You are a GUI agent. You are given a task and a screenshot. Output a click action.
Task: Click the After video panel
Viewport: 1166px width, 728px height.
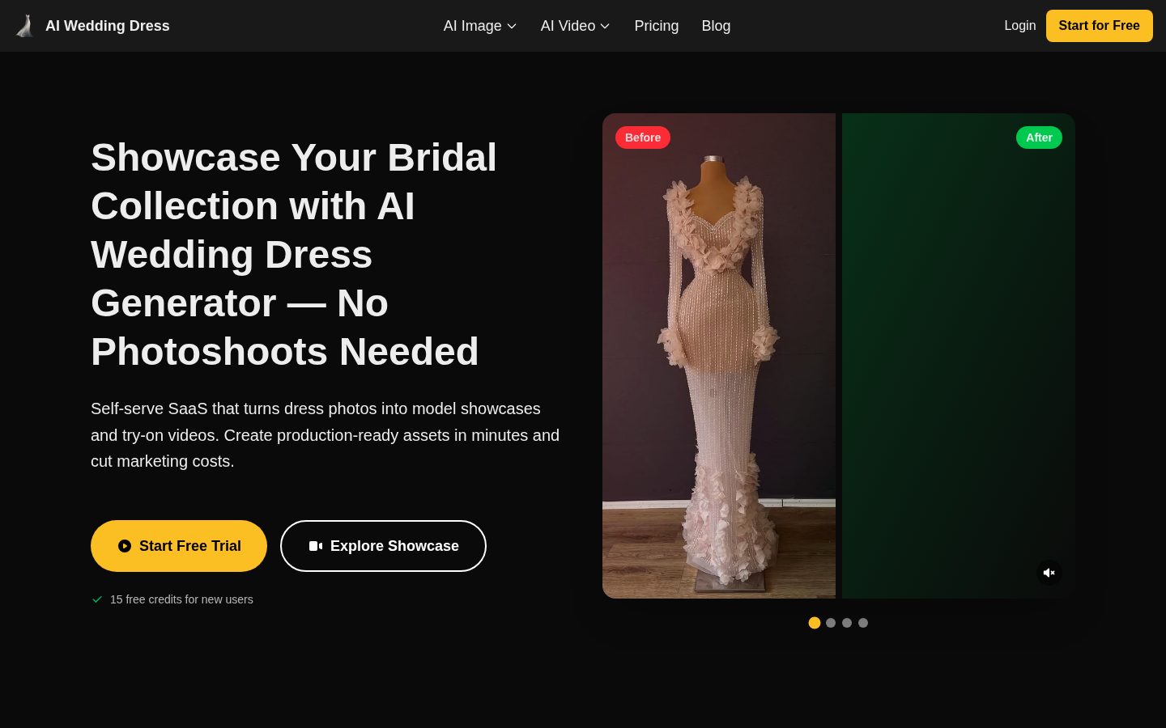pyautogui.click(x=959, y=356)
